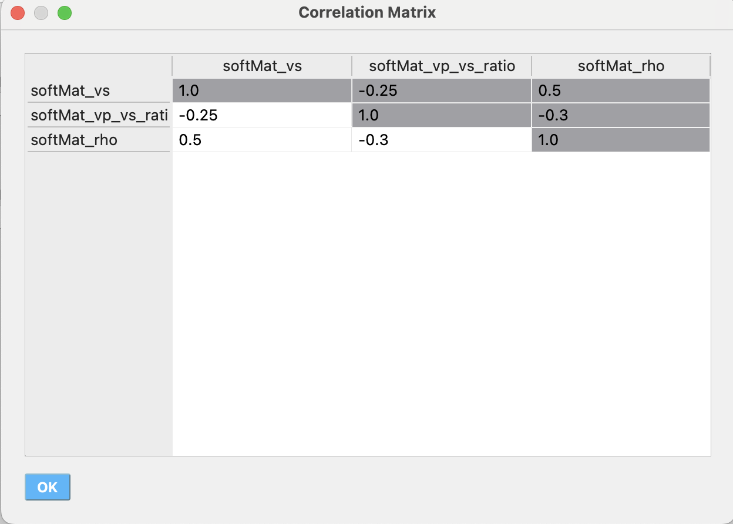This screenshot has width=733, height=524.
Task: Click the OK button
Action: pos(48,487)
